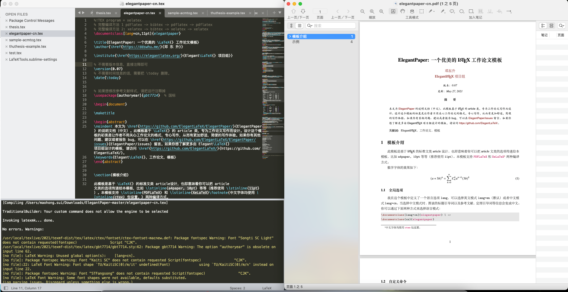568x292 pixels.
Task: Activate the text selection tool
Action: click(393, 11)
